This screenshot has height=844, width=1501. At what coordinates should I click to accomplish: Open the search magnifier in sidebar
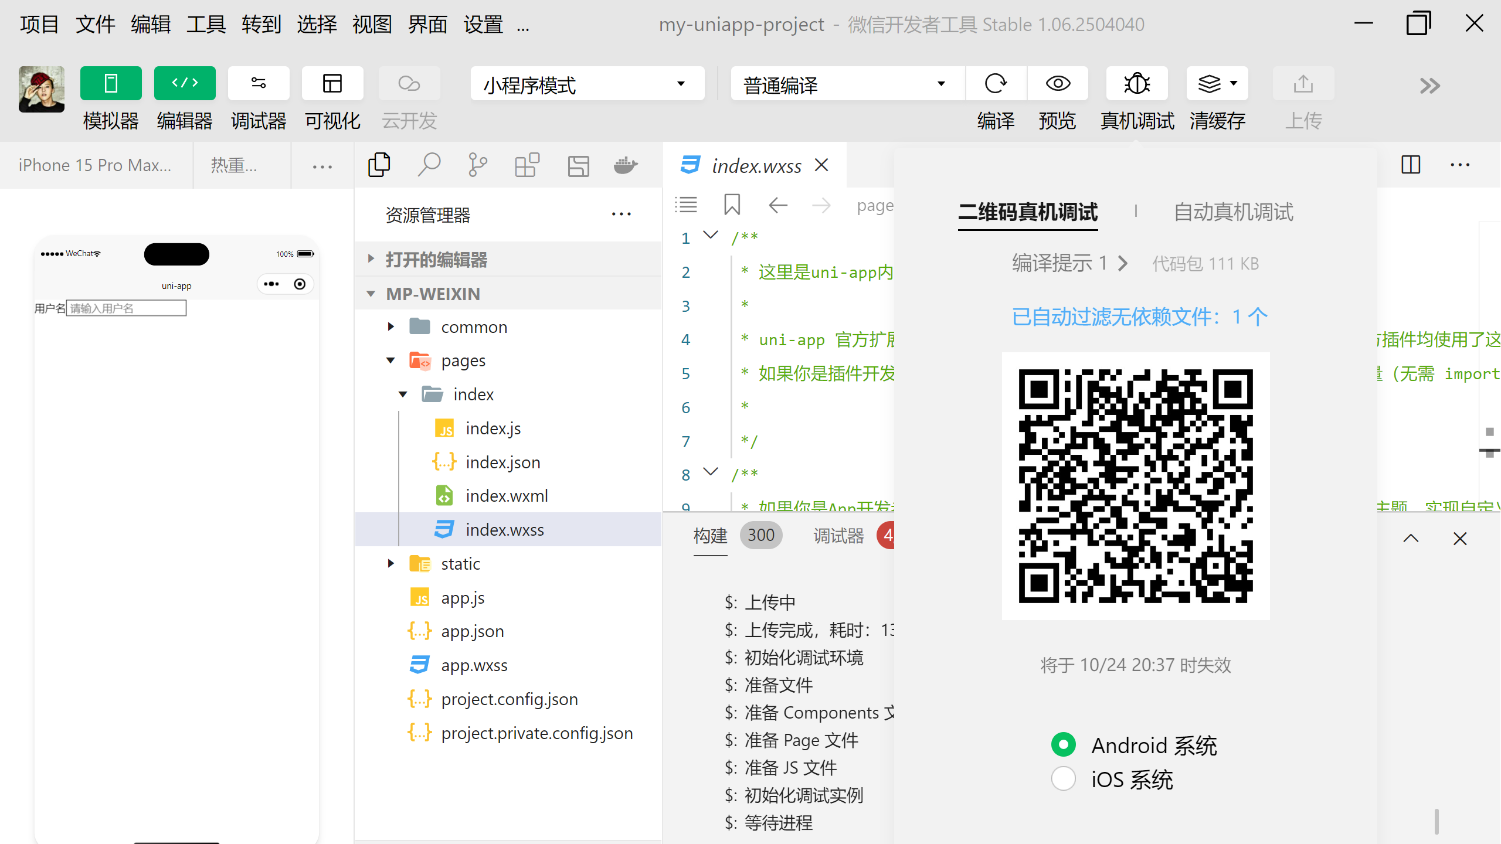tap(429, 165)
